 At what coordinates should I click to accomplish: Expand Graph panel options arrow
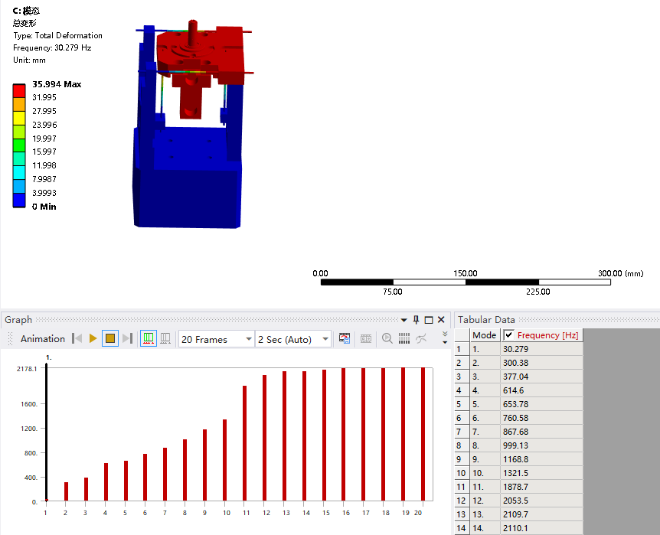(404, 321)
